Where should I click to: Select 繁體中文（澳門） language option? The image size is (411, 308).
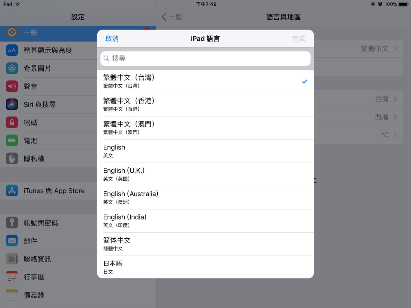pyautogui.click(x=205, y=128)
